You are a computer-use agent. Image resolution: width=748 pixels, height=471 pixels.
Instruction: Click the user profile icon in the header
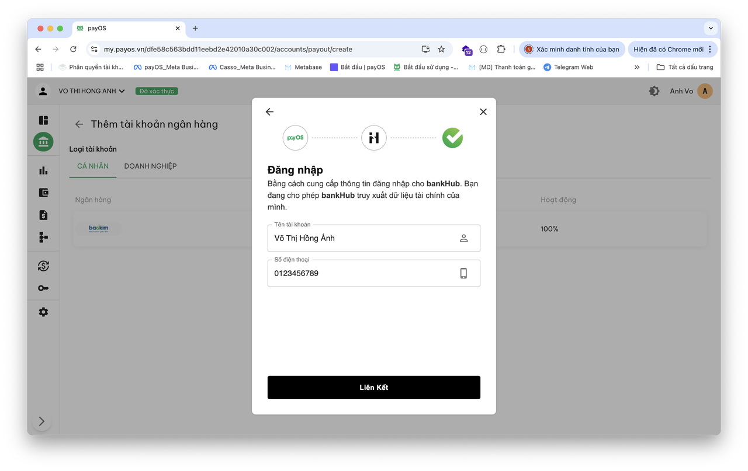click(x=43, y=91)
